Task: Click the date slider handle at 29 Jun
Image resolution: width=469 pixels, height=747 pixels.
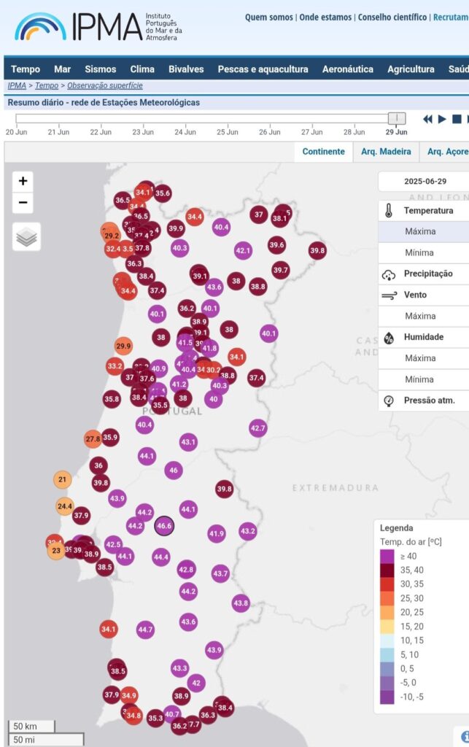Action: (397, 117)
